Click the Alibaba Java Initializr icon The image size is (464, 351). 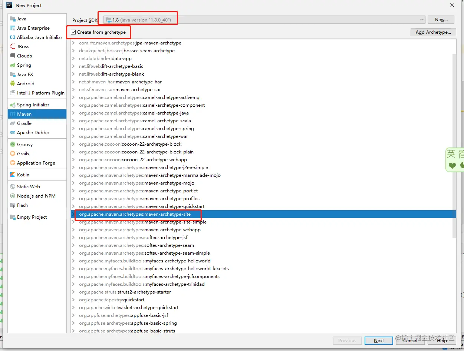13,37
